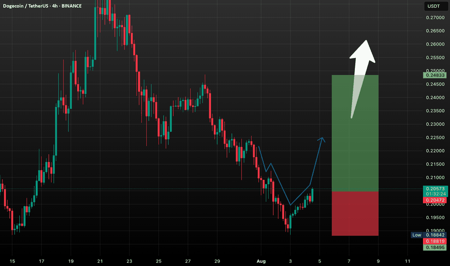Click date 7 on the time axis

[349, 261]
